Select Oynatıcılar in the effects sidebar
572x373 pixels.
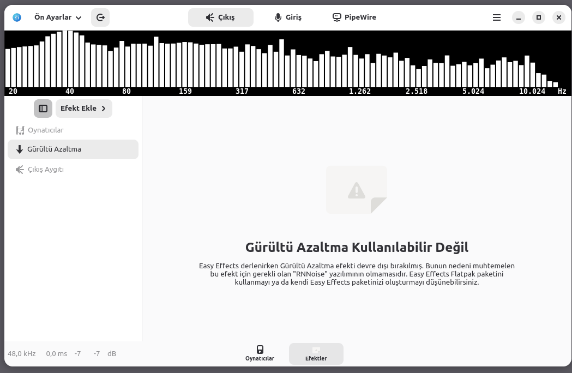pos(45,130)
